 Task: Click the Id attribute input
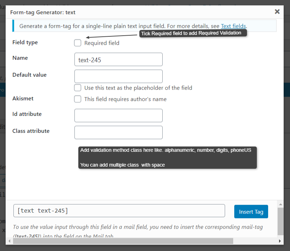click(x=119, y=115)
